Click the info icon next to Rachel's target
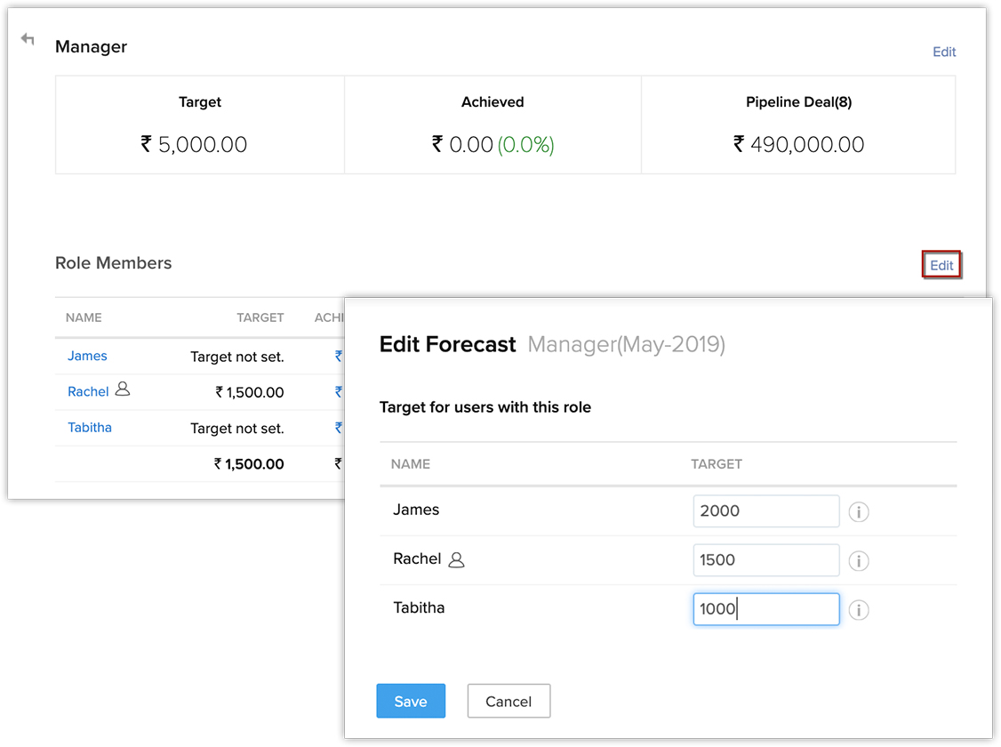 click(858, 561)
